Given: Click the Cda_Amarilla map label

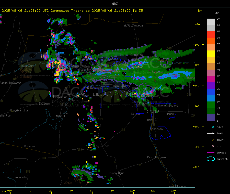Looking at the screenshot, I should point(19,110).
